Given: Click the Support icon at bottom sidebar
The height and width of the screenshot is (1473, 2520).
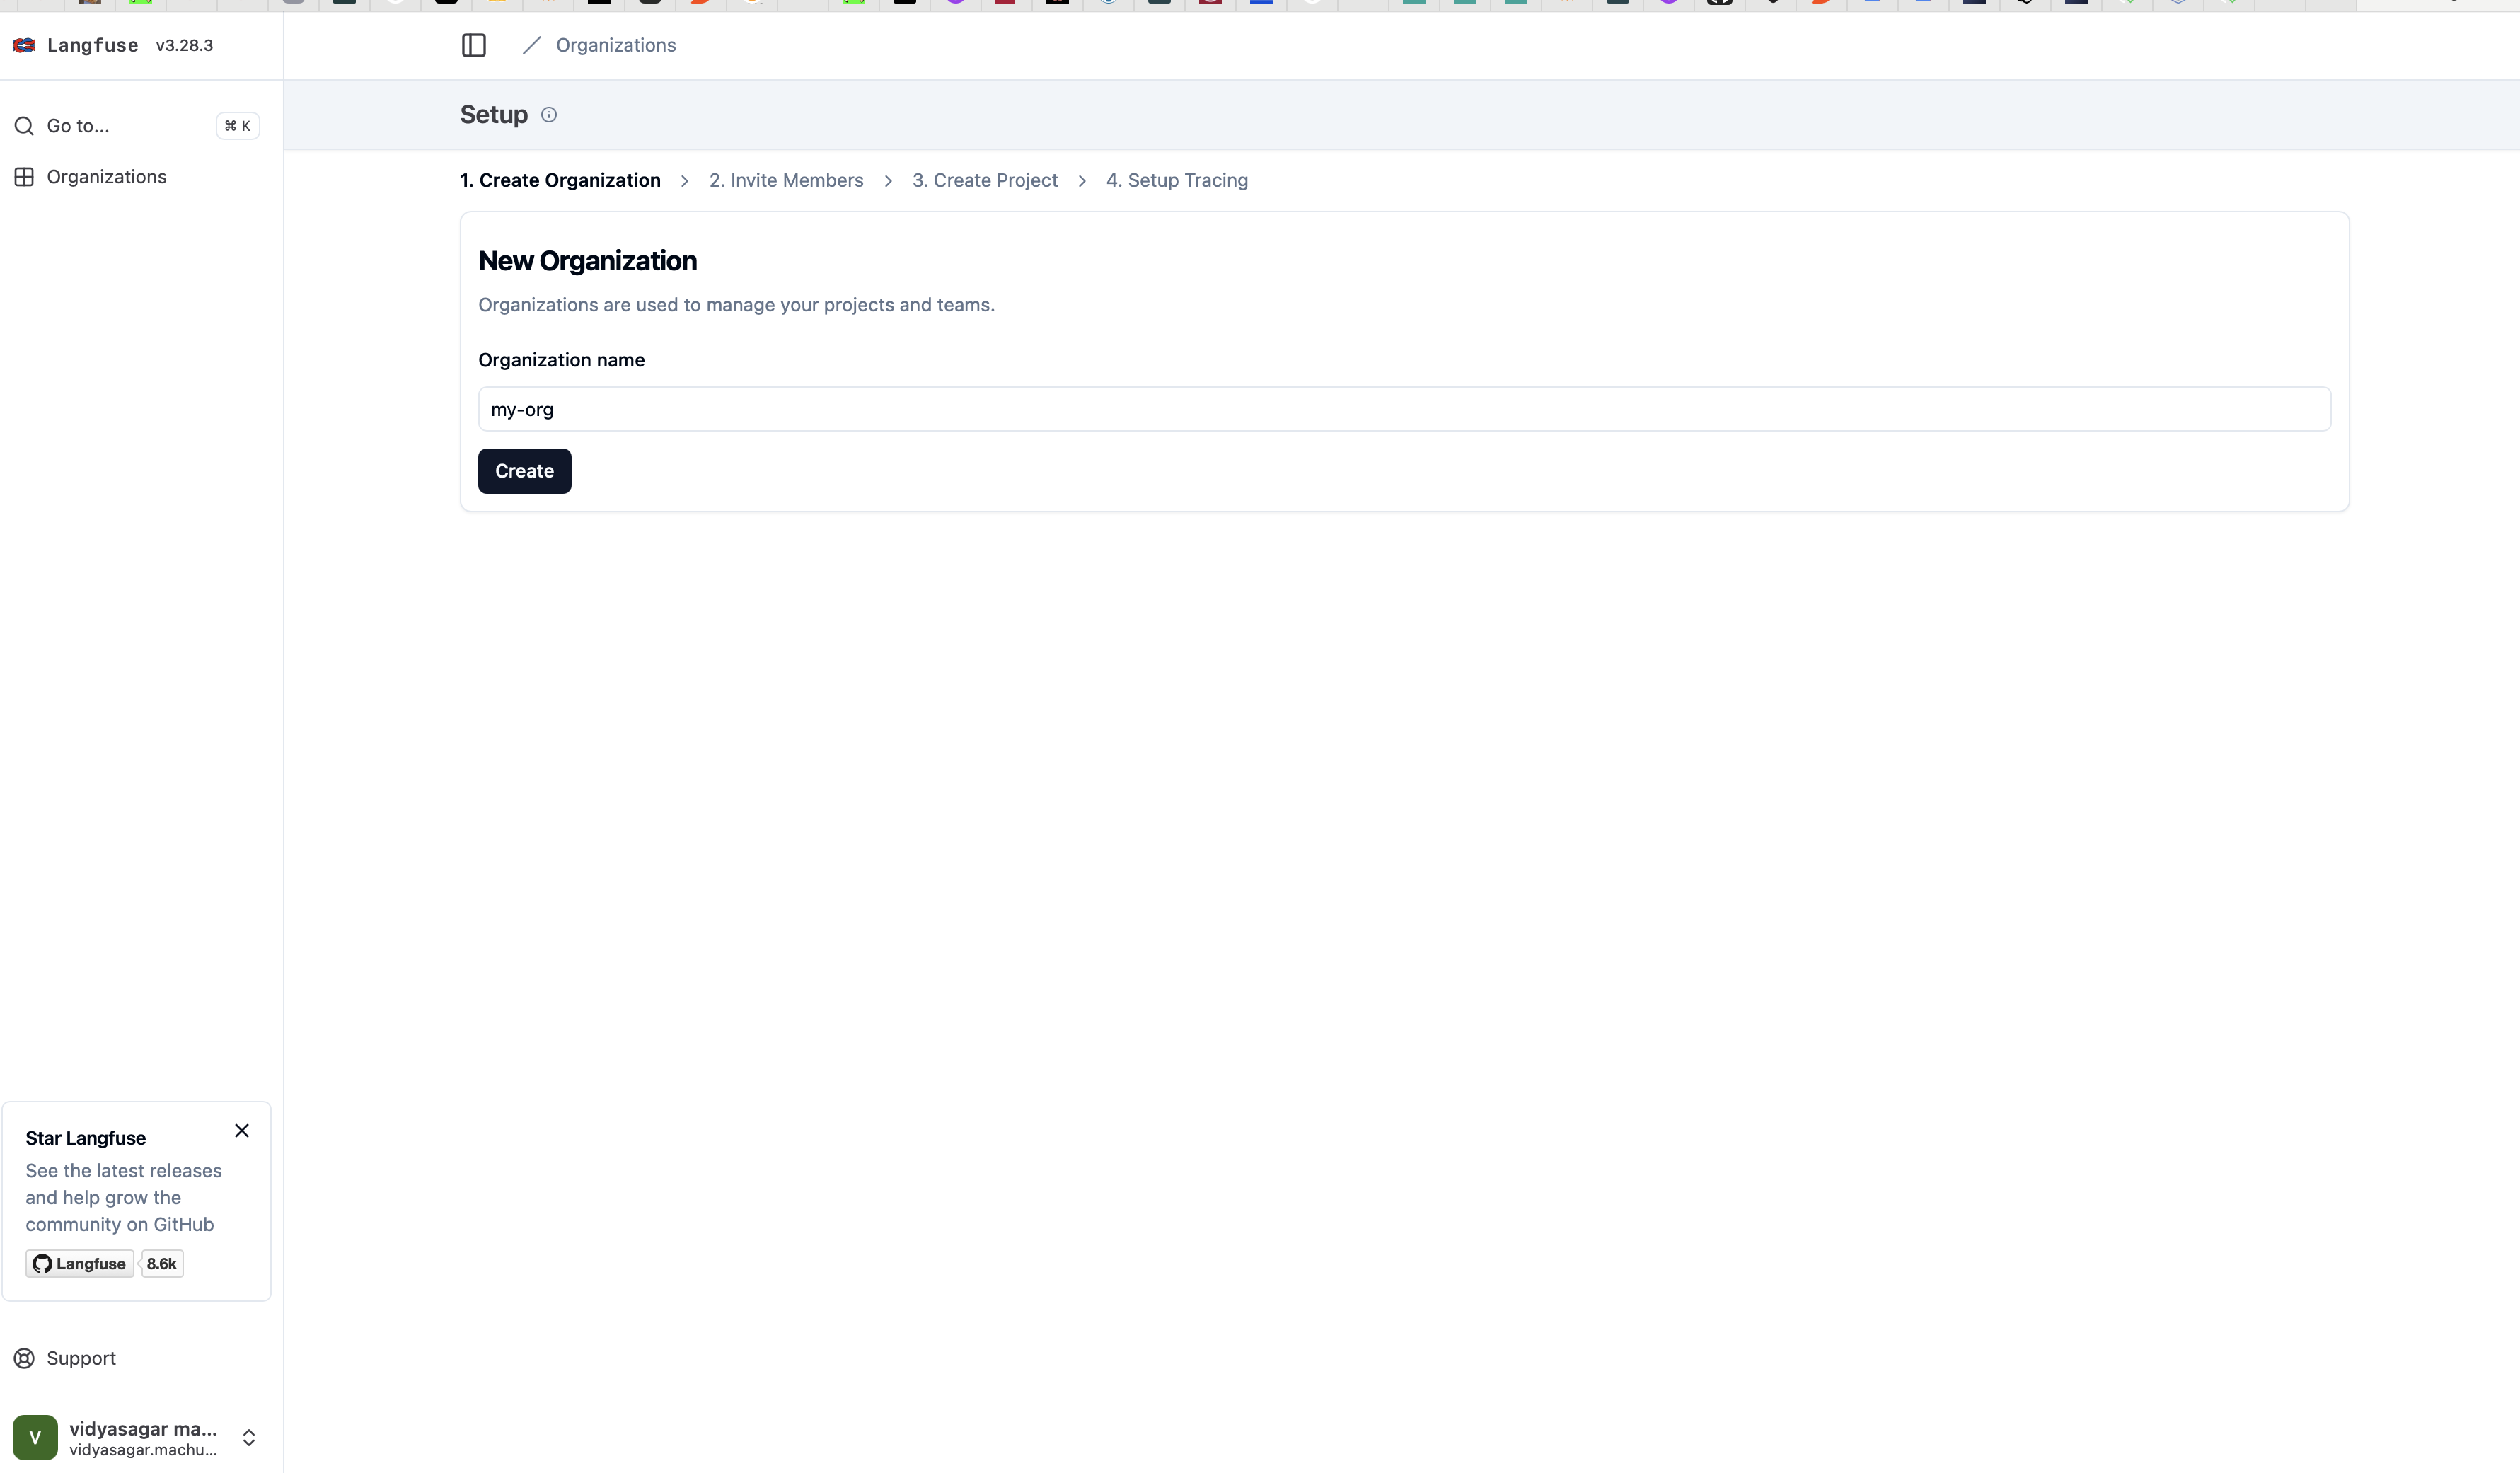Looking at the screenshot, I should click(25, 1357).
